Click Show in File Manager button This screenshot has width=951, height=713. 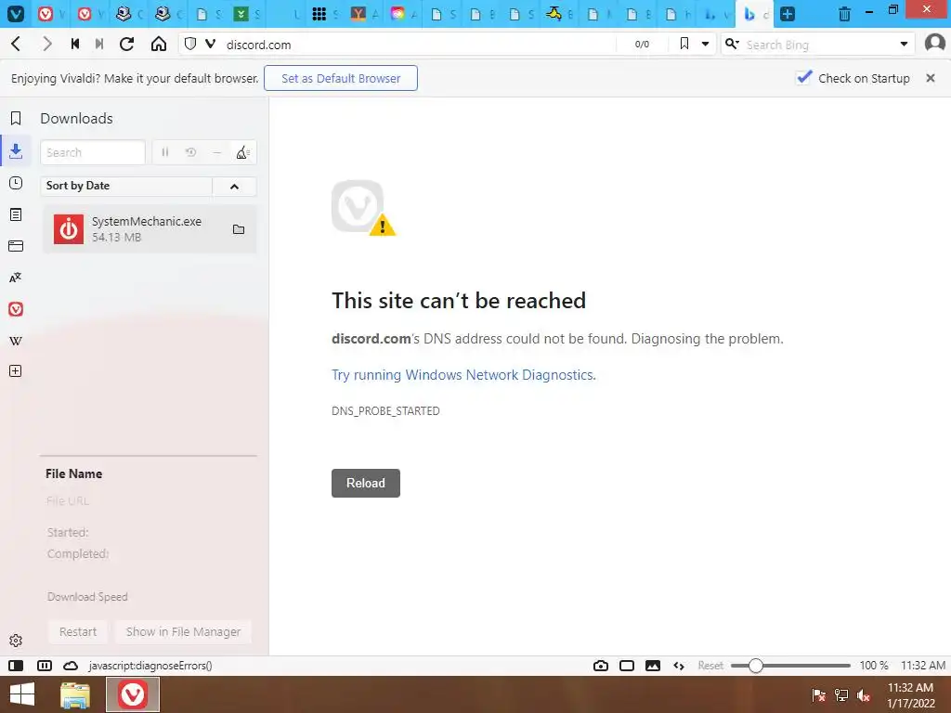pos(183,631)
